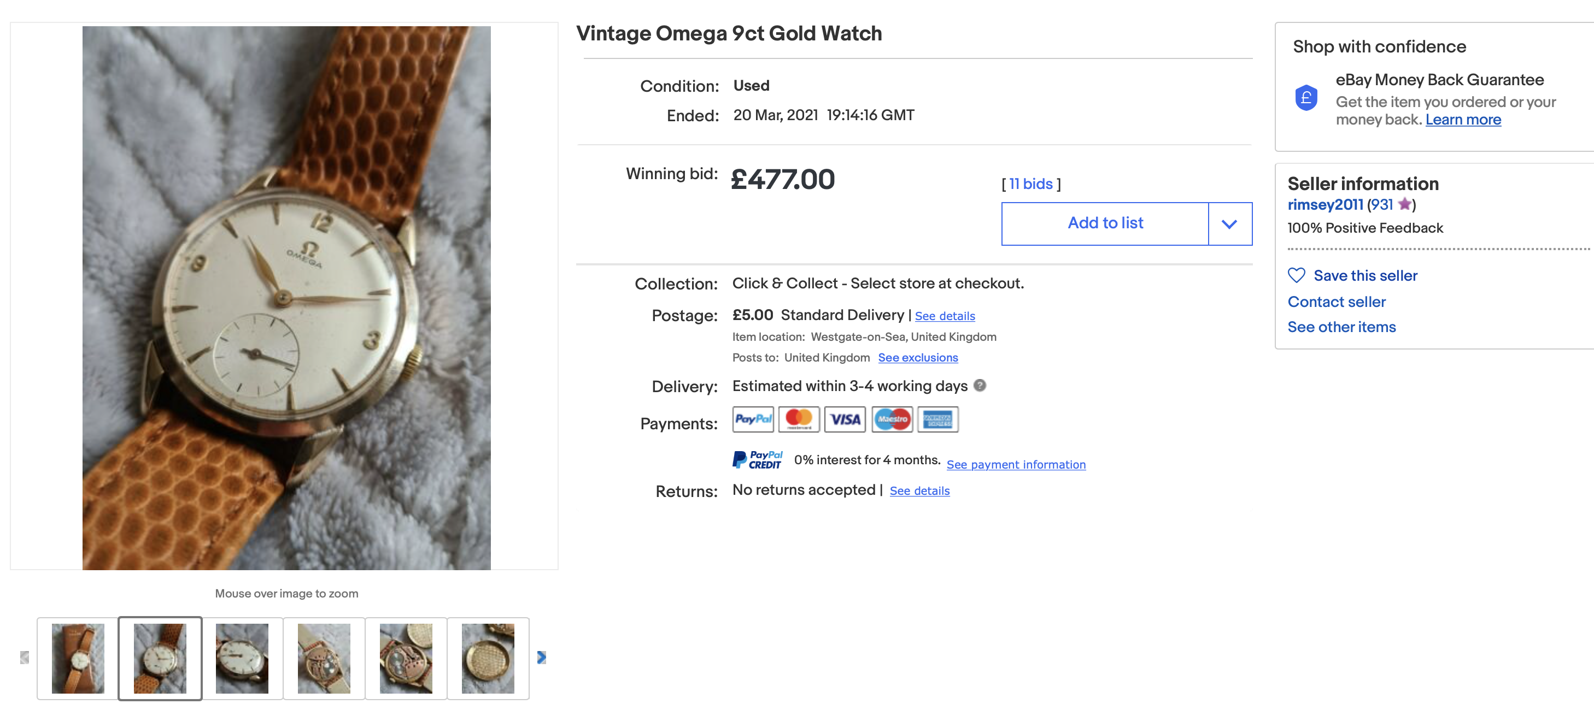Image resolution: width=1594 pixels, height=710 pixels.
Task: Click the main Omega watch photo
Action: [x=286, y=298]
